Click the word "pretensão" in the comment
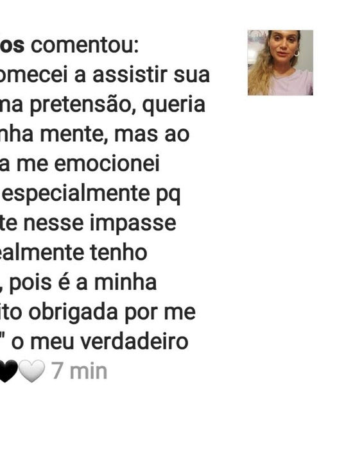337x449 pixels. 83,105
